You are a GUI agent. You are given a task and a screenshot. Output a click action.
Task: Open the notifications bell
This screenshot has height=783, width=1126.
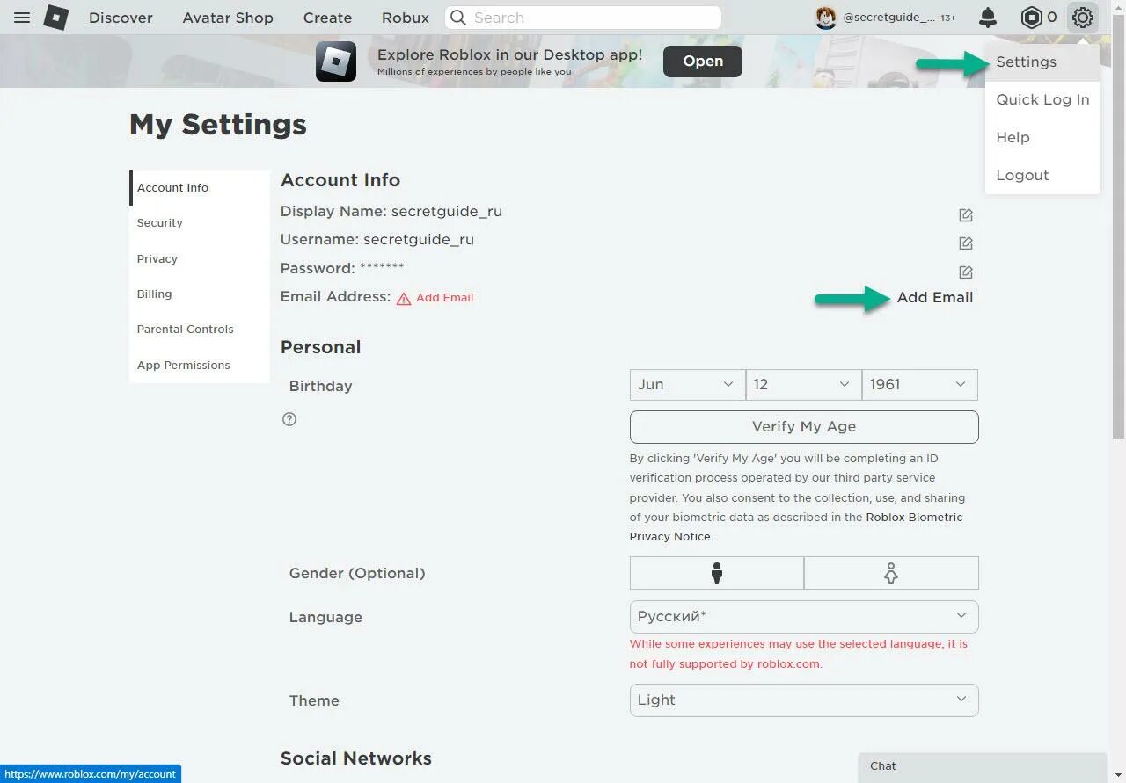pos(988,18)
